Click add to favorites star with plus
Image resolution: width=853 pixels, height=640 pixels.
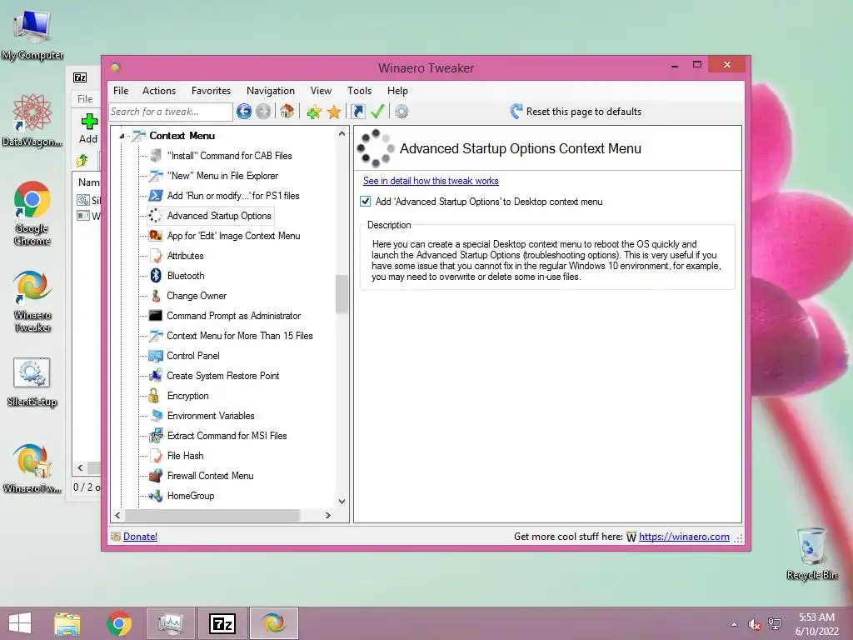(314, 112)
